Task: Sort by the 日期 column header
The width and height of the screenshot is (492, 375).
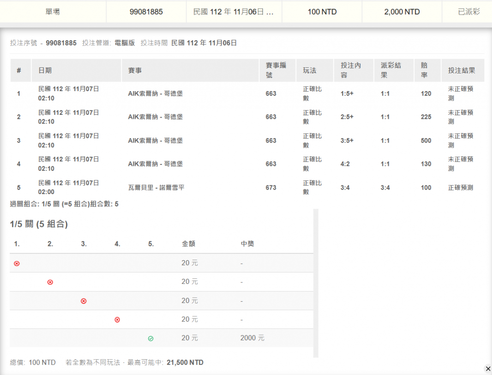Action: 45,71
